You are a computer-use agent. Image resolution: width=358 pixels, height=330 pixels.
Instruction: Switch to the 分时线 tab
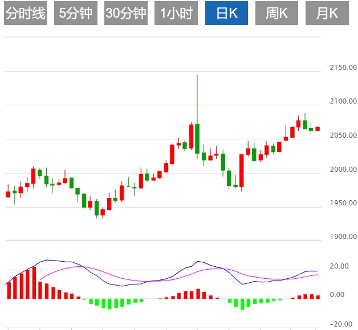[25, 13]
